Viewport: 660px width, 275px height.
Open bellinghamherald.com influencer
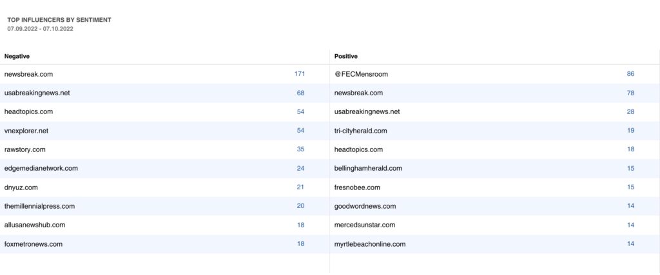pos(368,168)
